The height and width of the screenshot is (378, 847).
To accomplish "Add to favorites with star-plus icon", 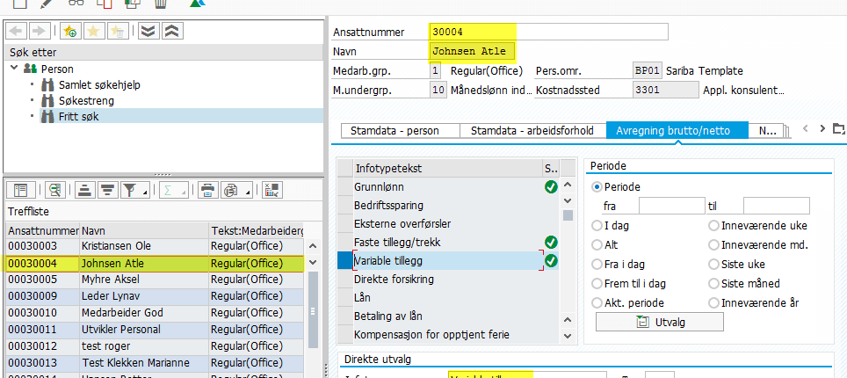I will point(70,32).
